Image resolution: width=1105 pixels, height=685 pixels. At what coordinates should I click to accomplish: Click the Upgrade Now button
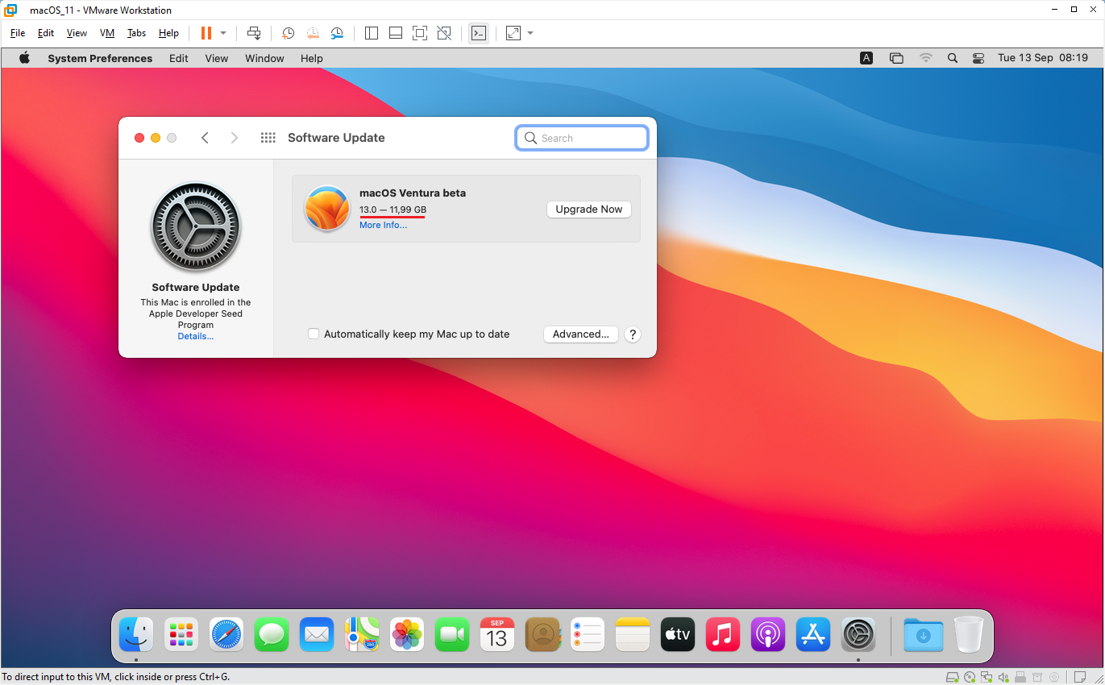click(x=589, y=209)
